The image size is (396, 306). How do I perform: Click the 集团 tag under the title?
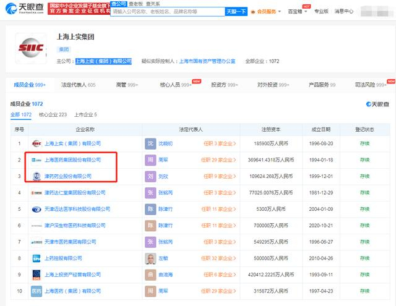pyautogui.click(x=64, y=49)
